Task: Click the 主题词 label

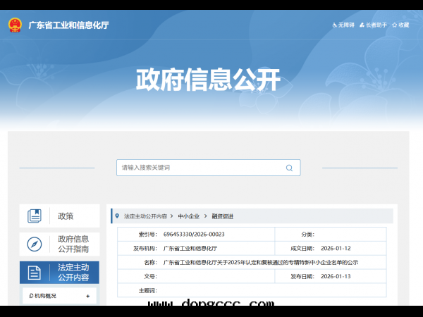Action: pos(148,290)
